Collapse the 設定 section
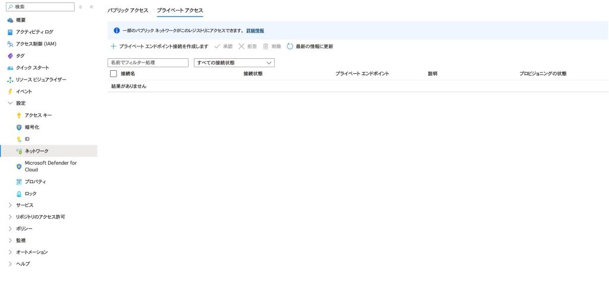Image resolution: width=609 pixels, height=283 pixels. [x=10, y=103]
